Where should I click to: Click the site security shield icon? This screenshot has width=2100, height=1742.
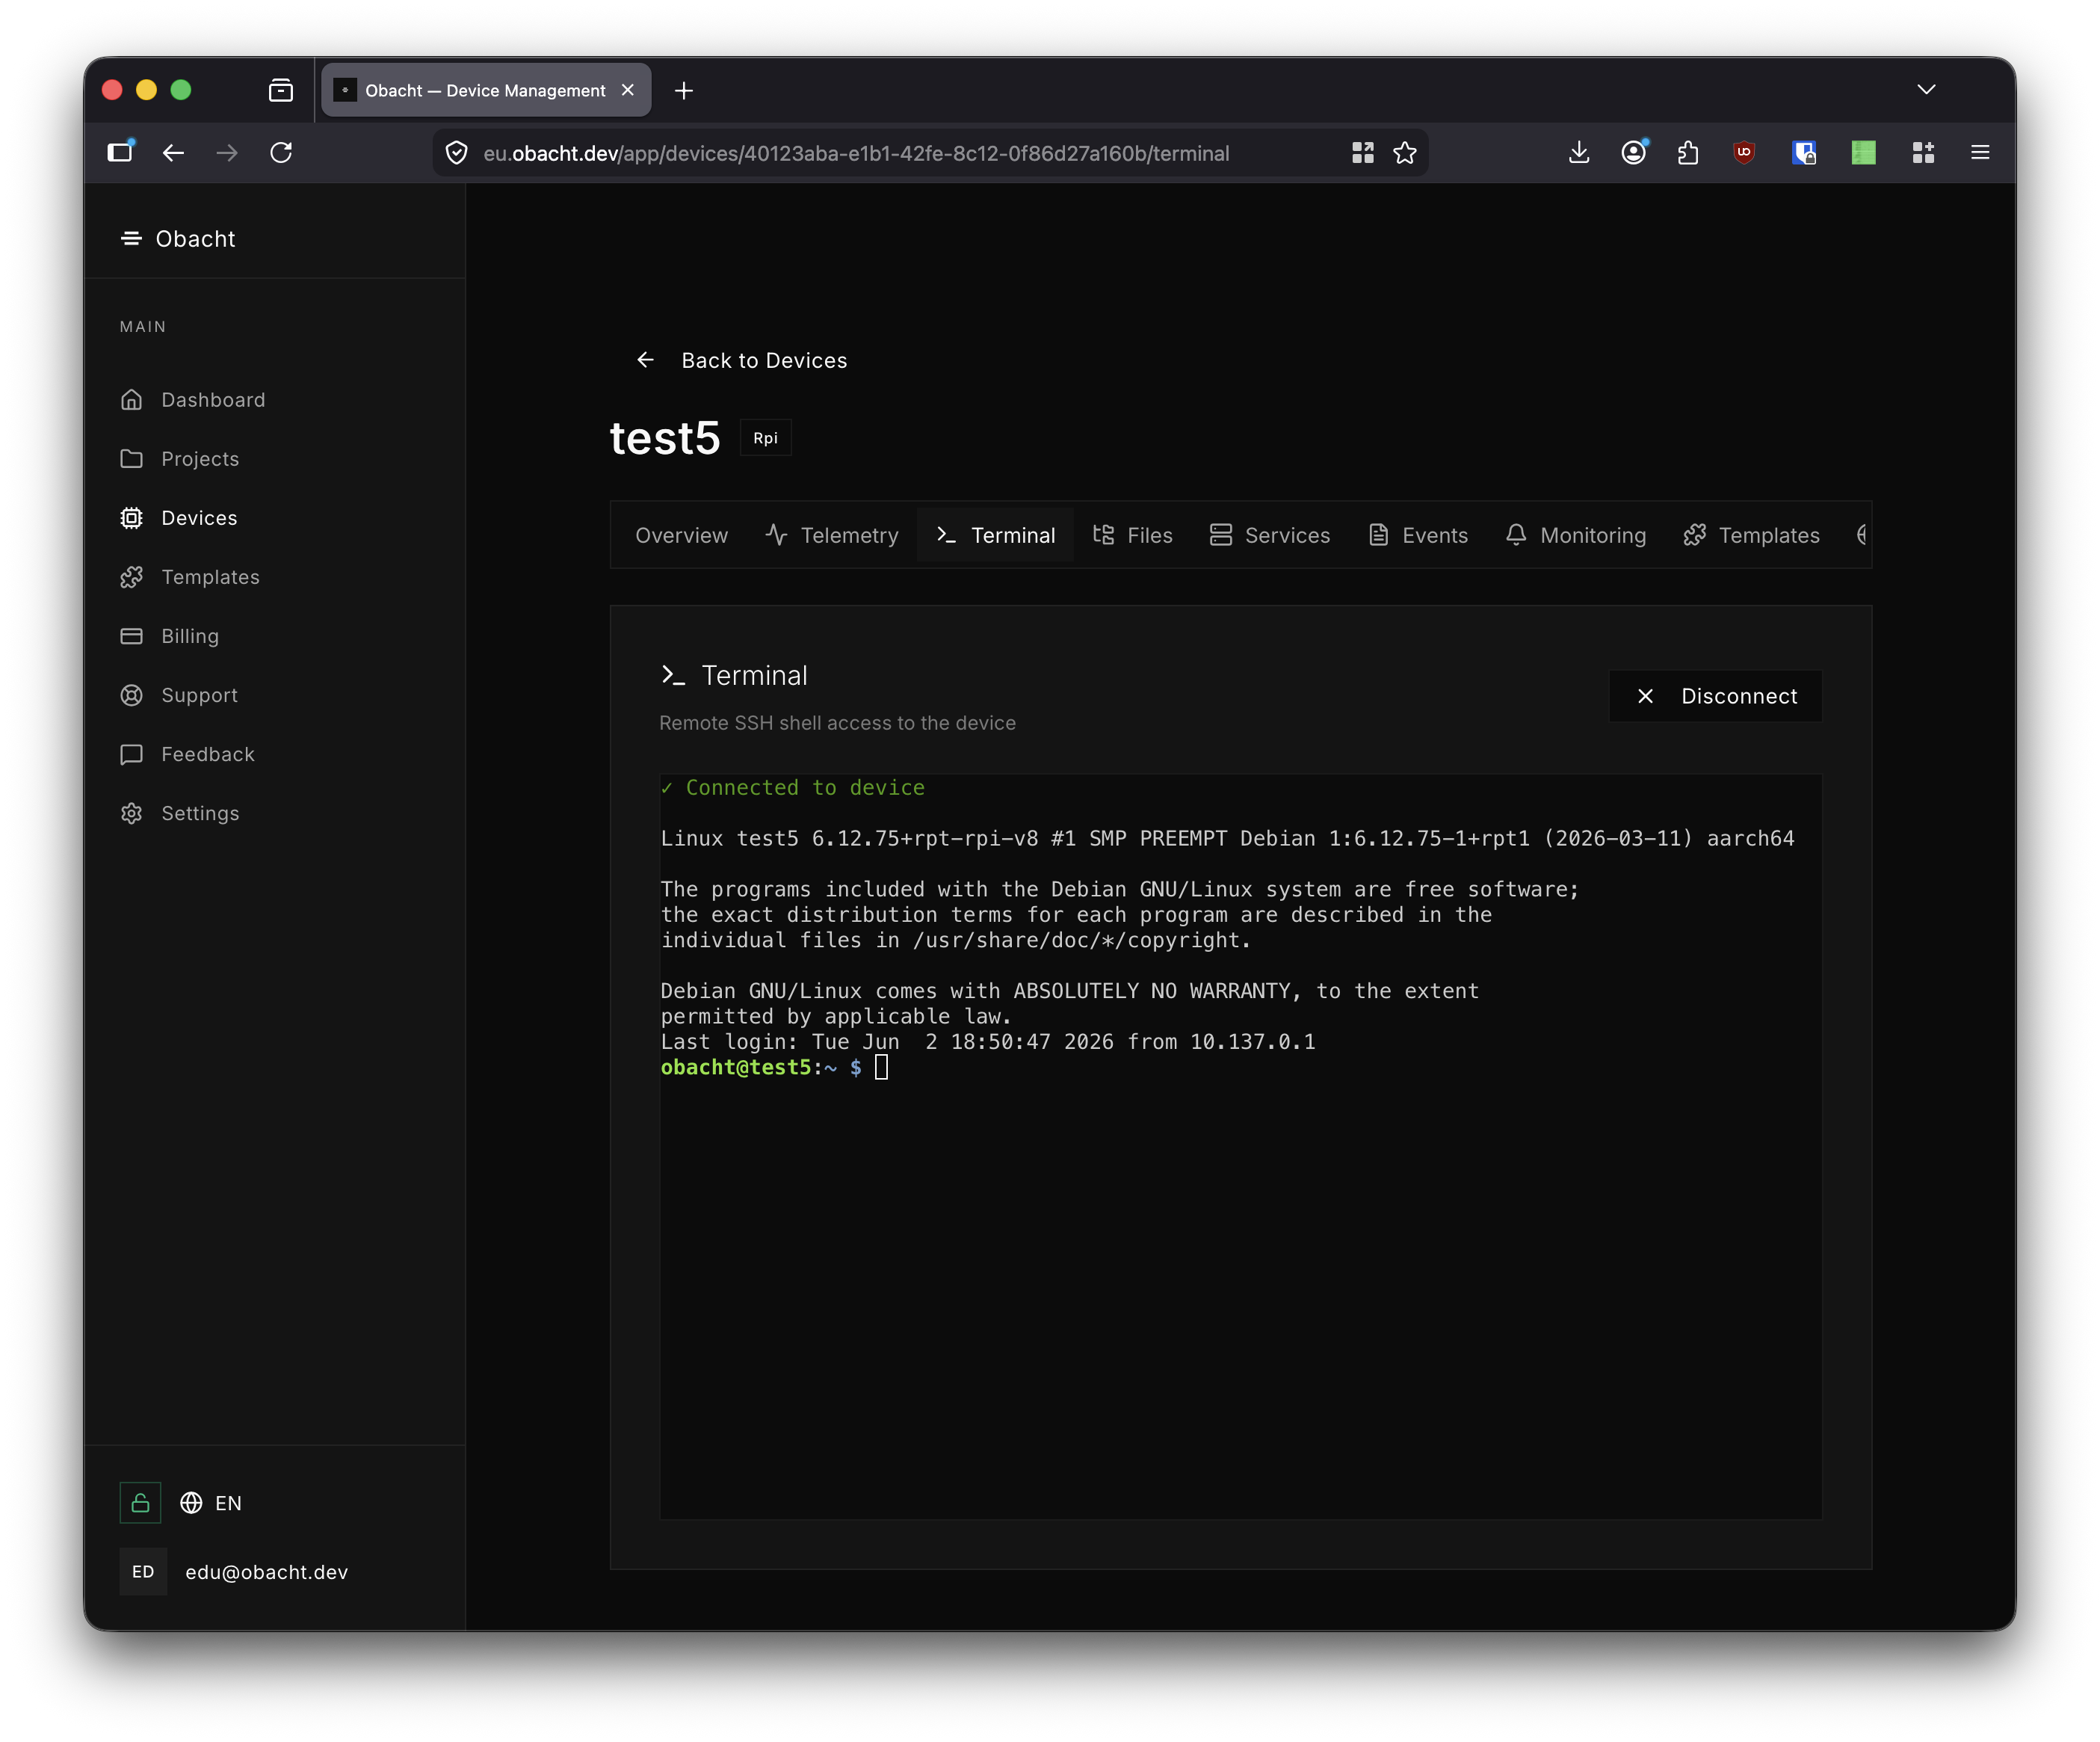[456, 153]
